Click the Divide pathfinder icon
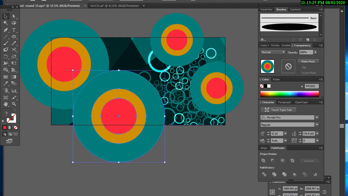 (264, 174)
